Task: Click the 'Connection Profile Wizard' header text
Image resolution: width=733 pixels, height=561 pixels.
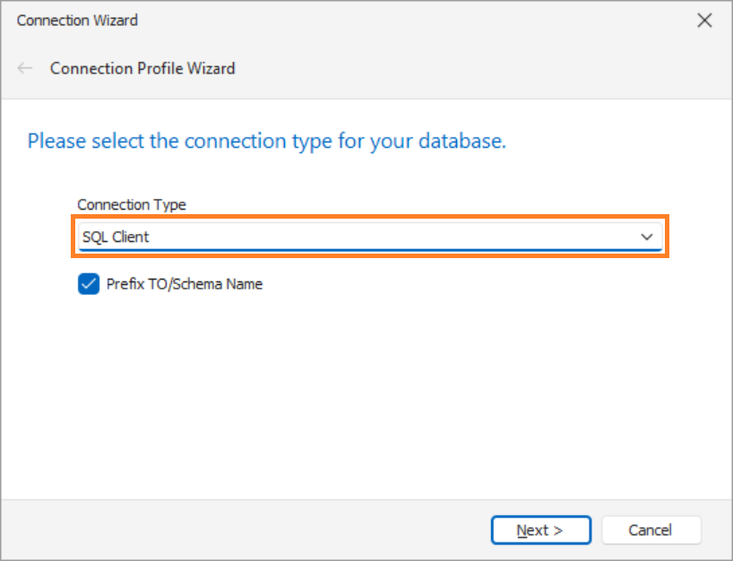Action: click(142, 69)
